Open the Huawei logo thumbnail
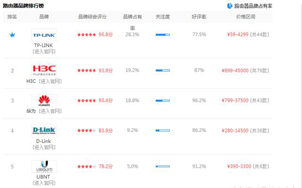The height and width of the screenshot is (188, 302). 44,100
